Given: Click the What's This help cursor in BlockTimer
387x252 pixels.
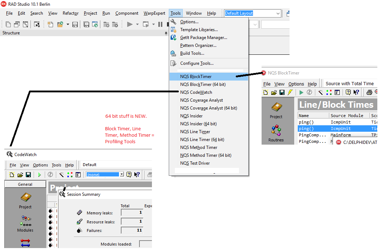Looking at the screenshot, I should point(356,92).
